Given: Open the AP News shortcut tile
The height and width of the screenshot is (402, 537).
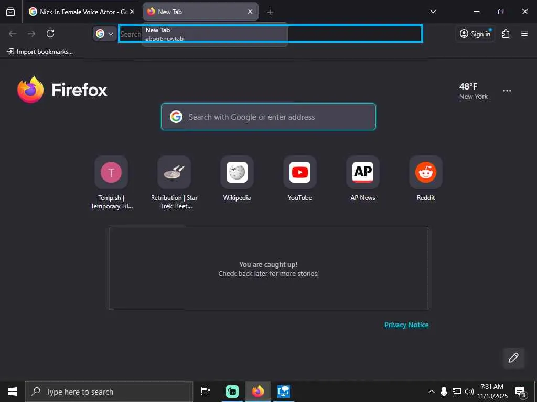Looking at the screenshot, I should click(363, 179).
